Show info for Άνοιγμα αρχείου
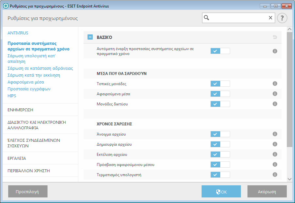 pyautogui.click(x=275, y=134)
